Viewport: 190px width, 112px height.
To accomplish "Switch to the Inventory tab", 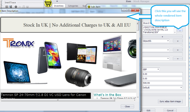I will tap(59, 6).
